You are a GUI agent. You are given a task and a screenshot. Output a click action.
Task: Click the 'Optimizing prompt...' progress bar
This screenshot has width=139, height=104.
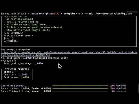point(80,86)
